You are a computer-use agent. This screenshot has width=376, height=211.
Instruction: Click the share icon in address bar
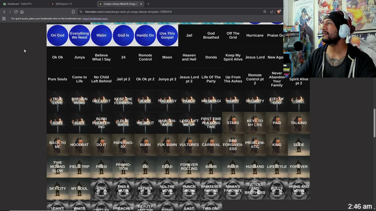click(x=271, y=12)
